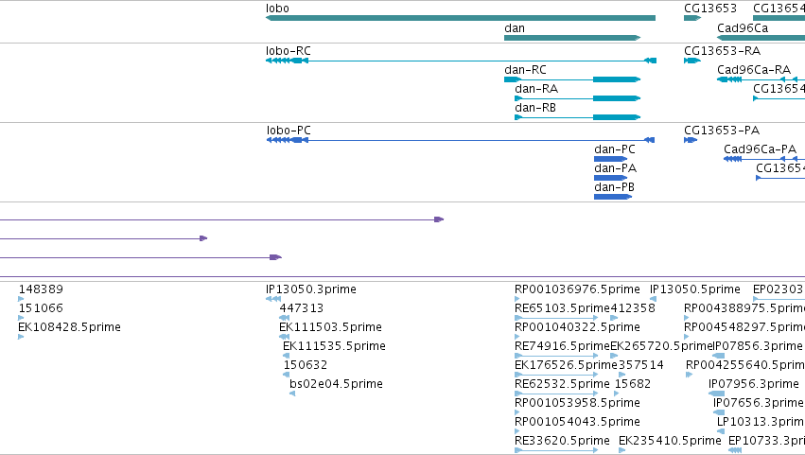Viewport: 805px width, 455px height.
Task: Select the RE62532.5prime EST label
Action: coord(562,384)
